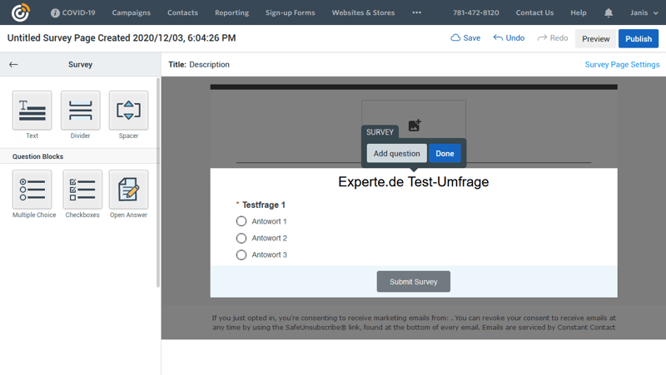This screenshot has height=375, width=666.
Task: Publish the survey page
Action: pos(638,38)
